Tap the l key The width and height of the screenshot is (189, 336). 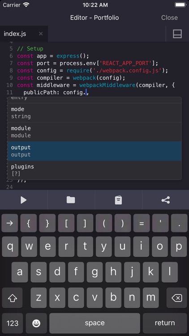point(170,272)
